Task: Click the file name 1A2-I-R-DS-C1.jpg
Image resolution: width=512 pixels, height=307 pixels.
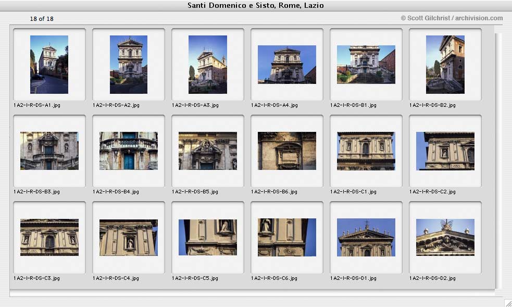Action: (x=353, y=192)
